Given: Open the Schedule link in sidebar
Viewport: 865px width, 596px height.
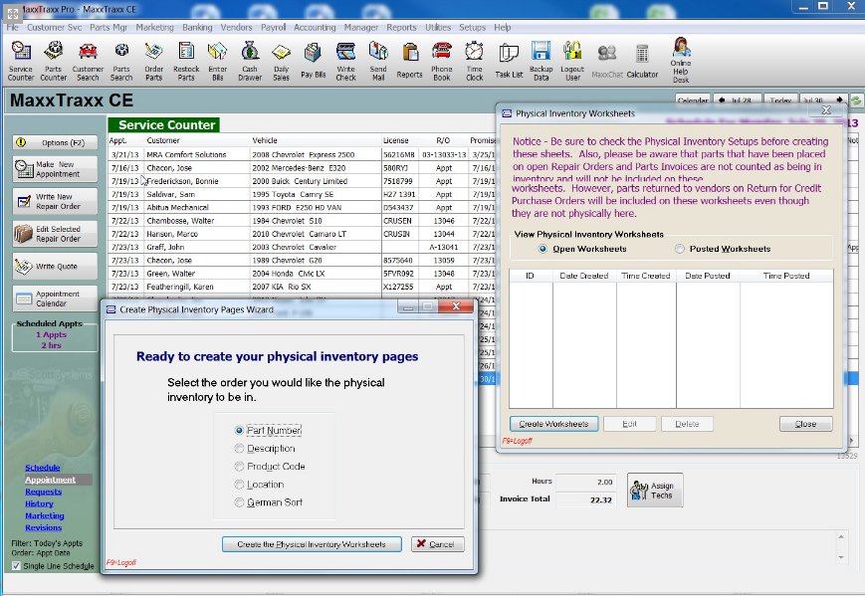Looking at the screenshot, I should pos(43,468).
